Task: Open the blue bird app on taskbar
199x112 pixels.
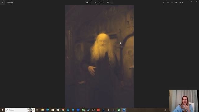Action: point(88,110)
